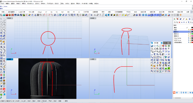
Task: Open the layer filter funnel icon
Action: click(x=189, y=22)
